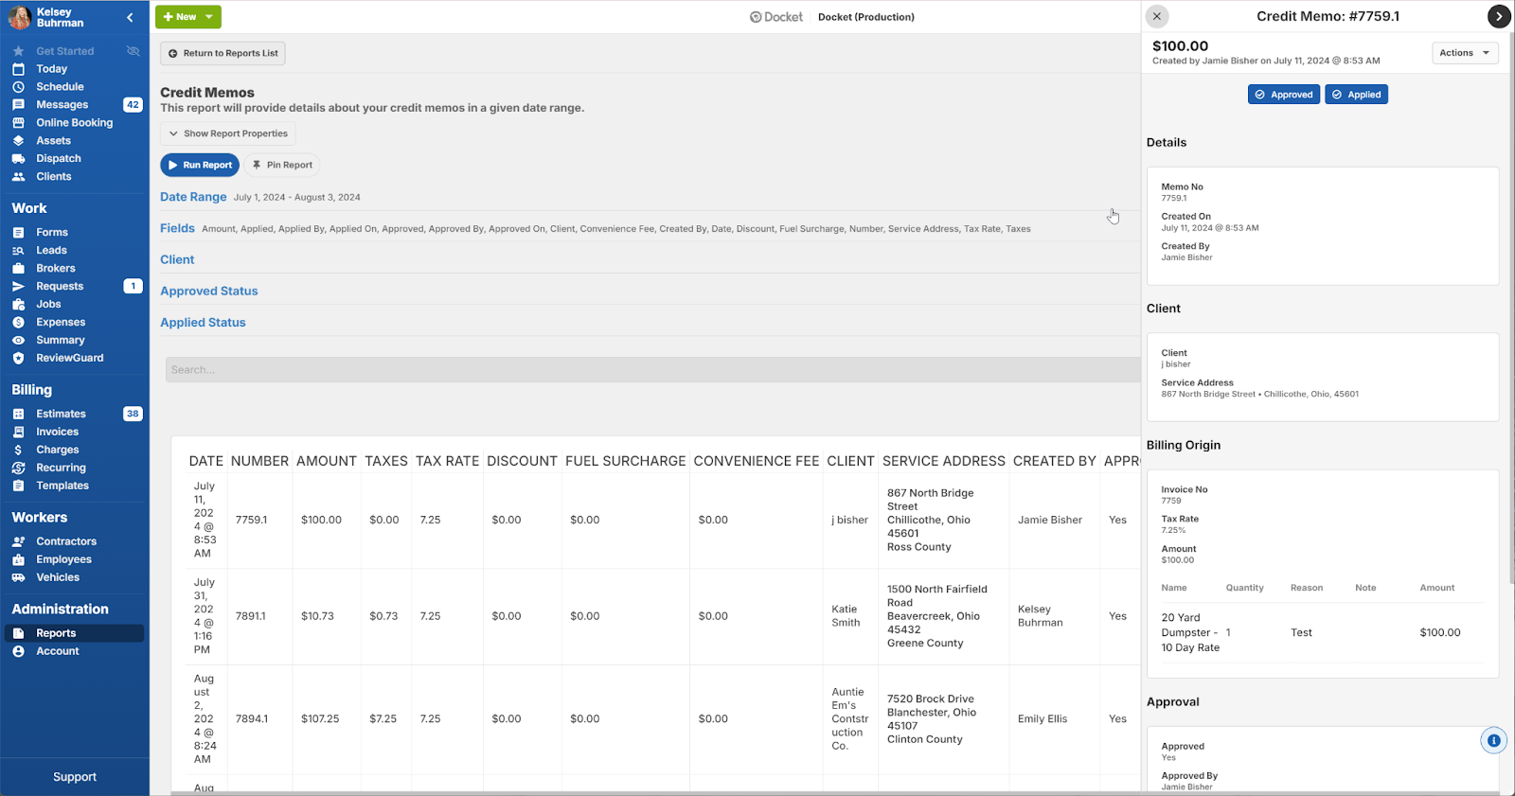
Task: Click the Applied status badge
Action: point(1357,95)
